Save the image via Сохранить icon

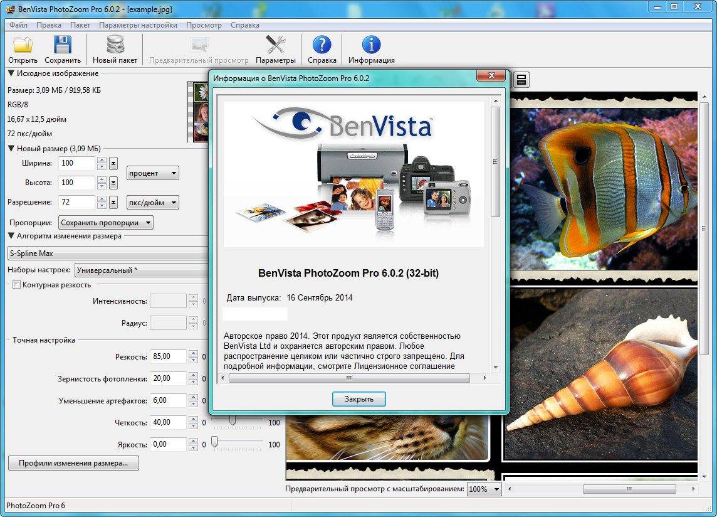63,50
